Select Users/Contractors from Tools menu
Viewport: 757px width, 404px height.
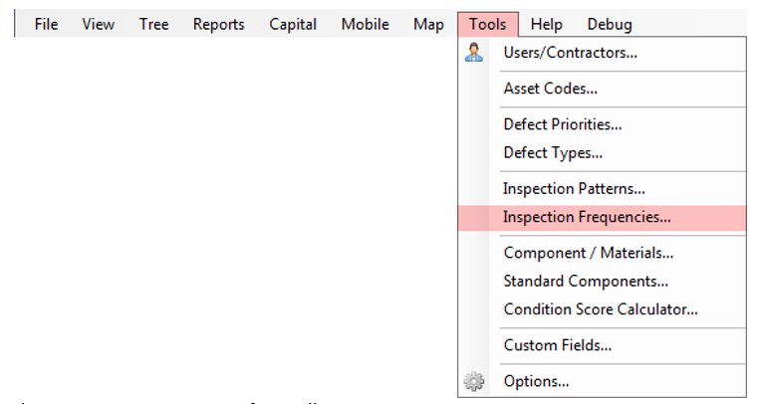click(570, 53)
